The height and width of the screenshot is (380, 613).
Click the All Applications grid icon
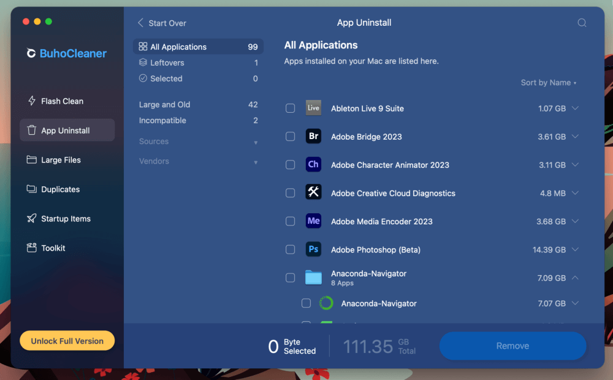pyautogui.click(x=143, y=47)
